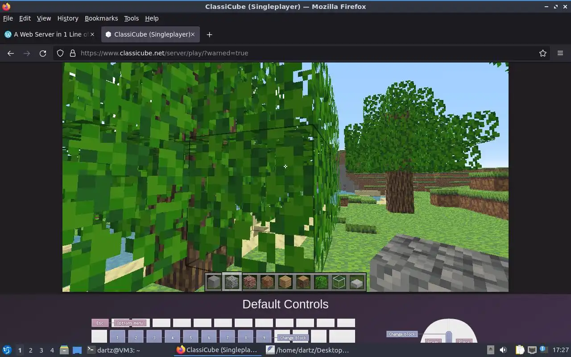
Task: Open the update notification tray icon
Action: click(543, 350)
